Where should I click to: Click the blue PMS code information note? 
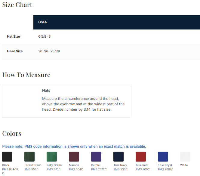(x=74, y=147)
